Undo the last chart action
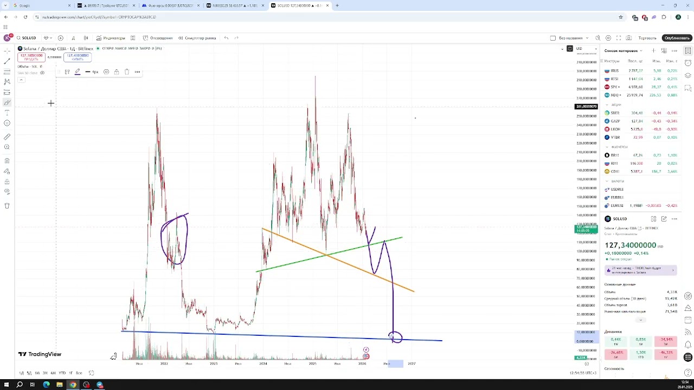694x390 pixels. click(x=226, y=38)
